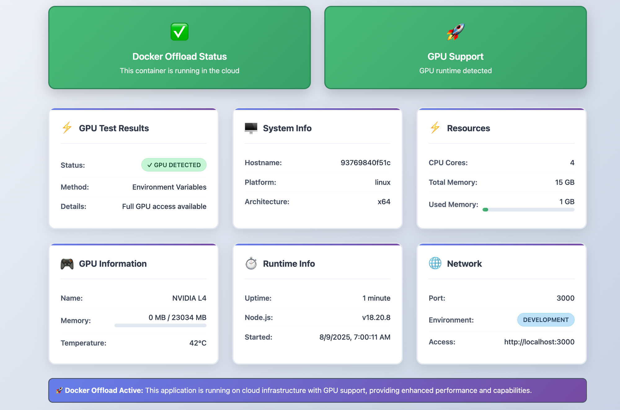This screenshot has width=620, height=410.
Task: Click the globe icon beside Network
Action: [x=435, y=263]
